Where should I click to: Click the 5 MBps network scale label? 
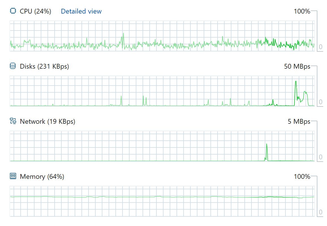click(299, 121)
